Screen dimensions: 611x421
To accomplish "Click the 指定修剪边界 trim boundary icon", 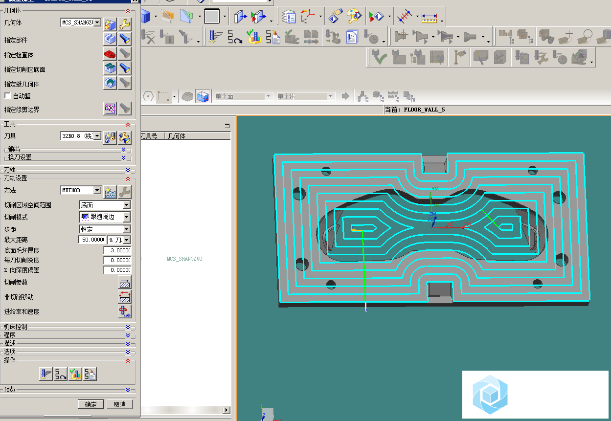I will [110, 109].
